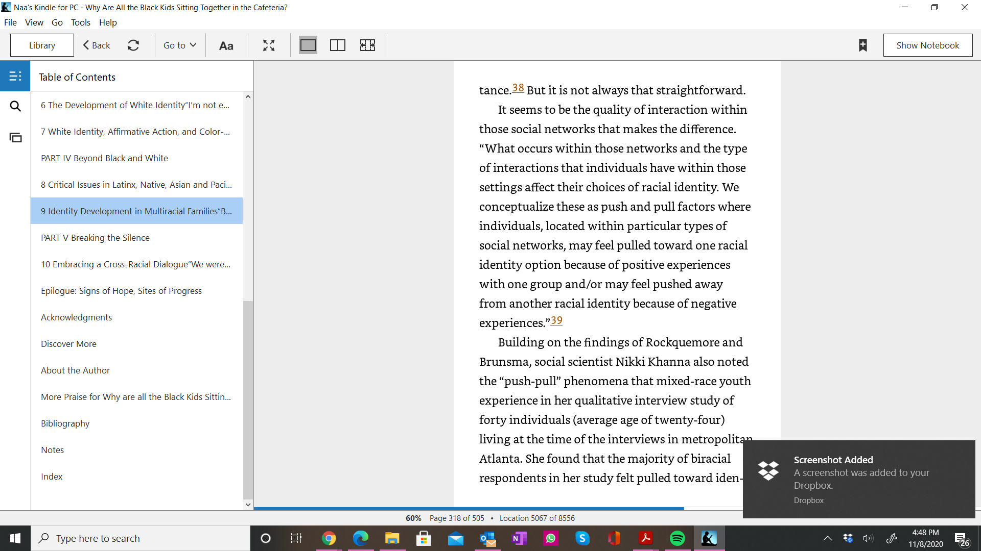Open Discover More entry

tap(136, 344)
